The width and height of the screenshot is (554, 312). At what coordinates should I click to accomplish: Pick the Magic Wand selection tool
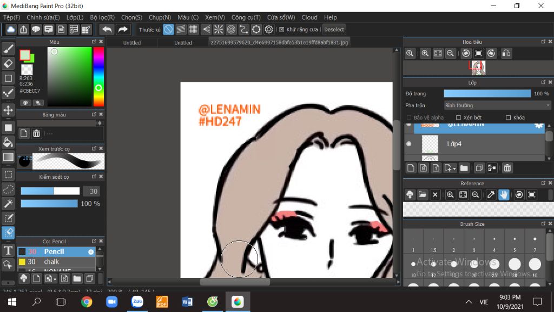(8, 203)
